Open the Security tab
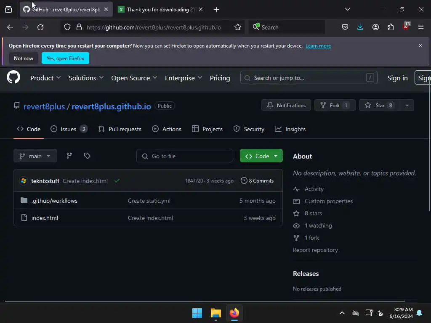This screenshot has height=323, width=431. click(249, 129)
